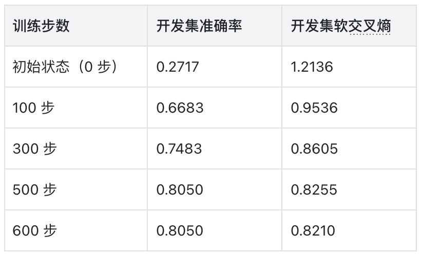Click the cross-entropy cell 0.8210
The width and height of the screenshot is (422, 255).
click(313, 231)
